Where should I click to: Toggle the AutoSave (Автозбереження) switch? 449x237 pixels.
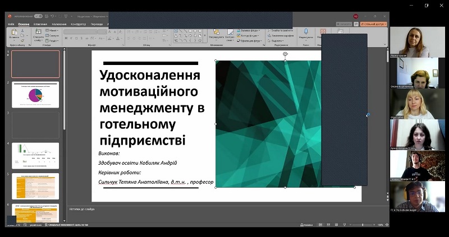[38, 16]
